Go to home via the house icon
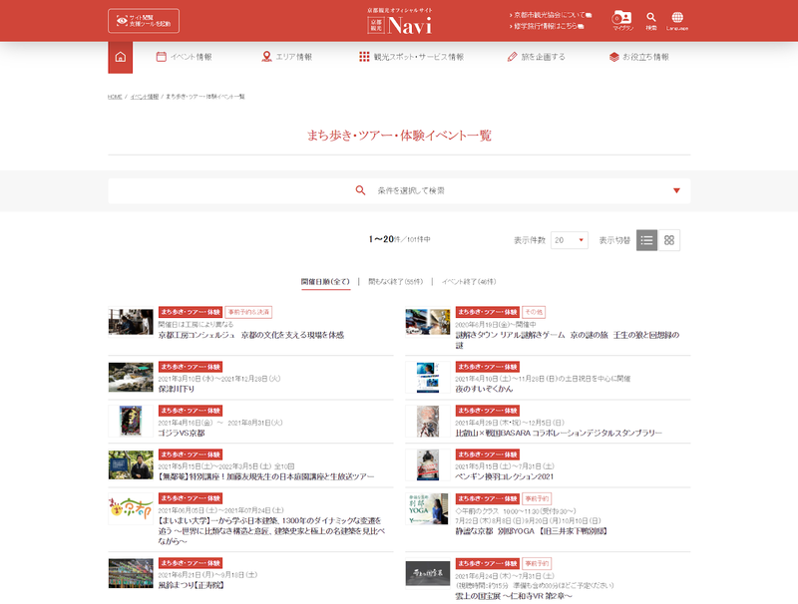 (x=120, y=57)
